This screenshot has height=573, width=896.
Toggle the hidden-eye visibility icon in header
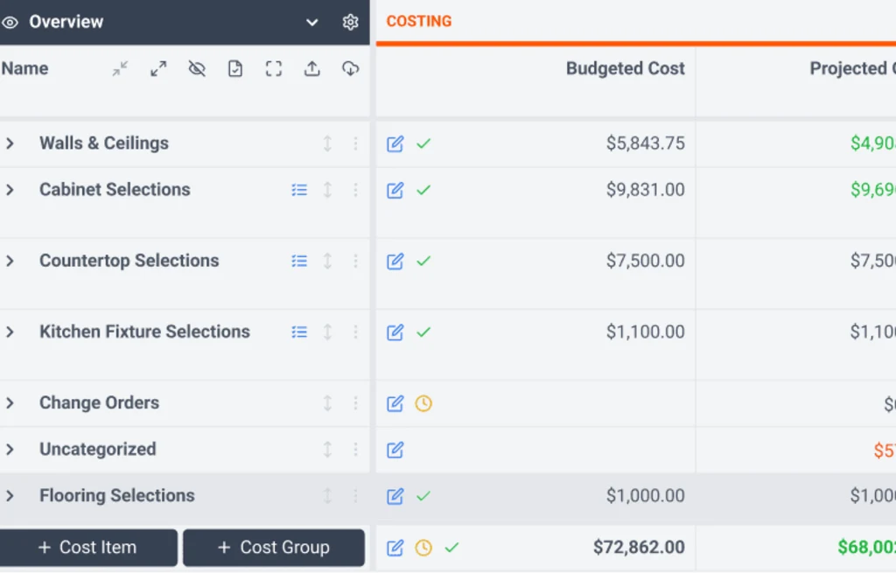click(x=197, y=69)
